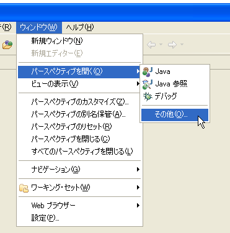Click the back navigation arrow
The height and width of the screenshot is (233, 230).
[151, 45]
